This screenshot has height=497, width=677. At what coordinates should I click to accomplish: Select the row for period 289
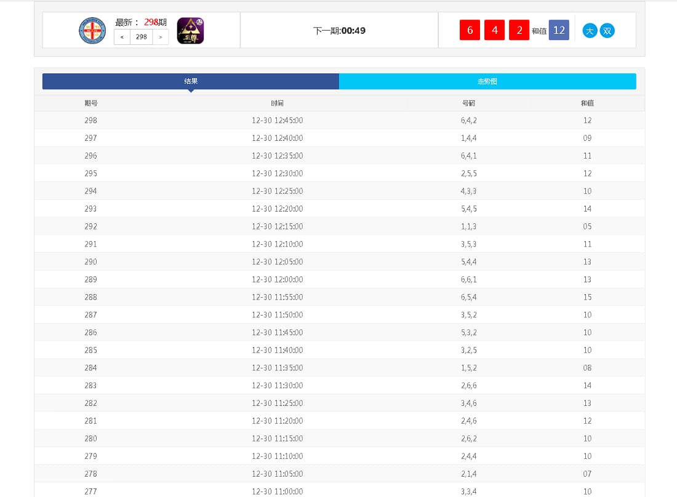click(338, 279)
